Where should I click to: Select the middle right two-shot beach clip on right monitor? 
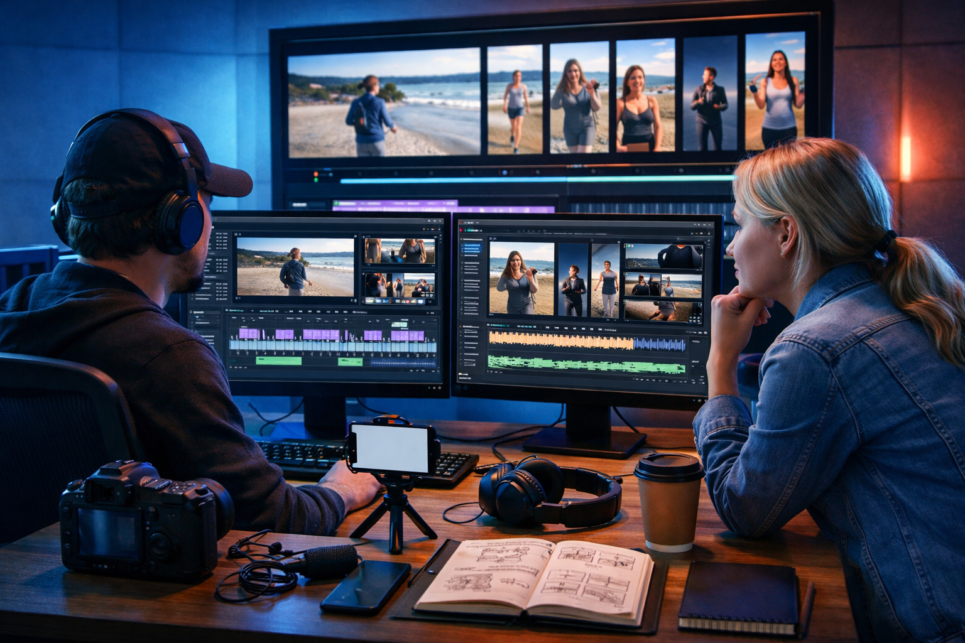point(663,285)
